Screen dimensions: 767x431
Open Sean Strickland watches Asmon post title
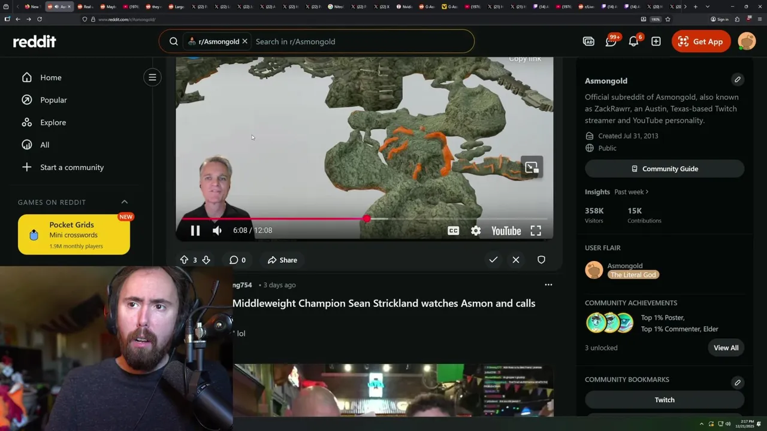[384, 303]
